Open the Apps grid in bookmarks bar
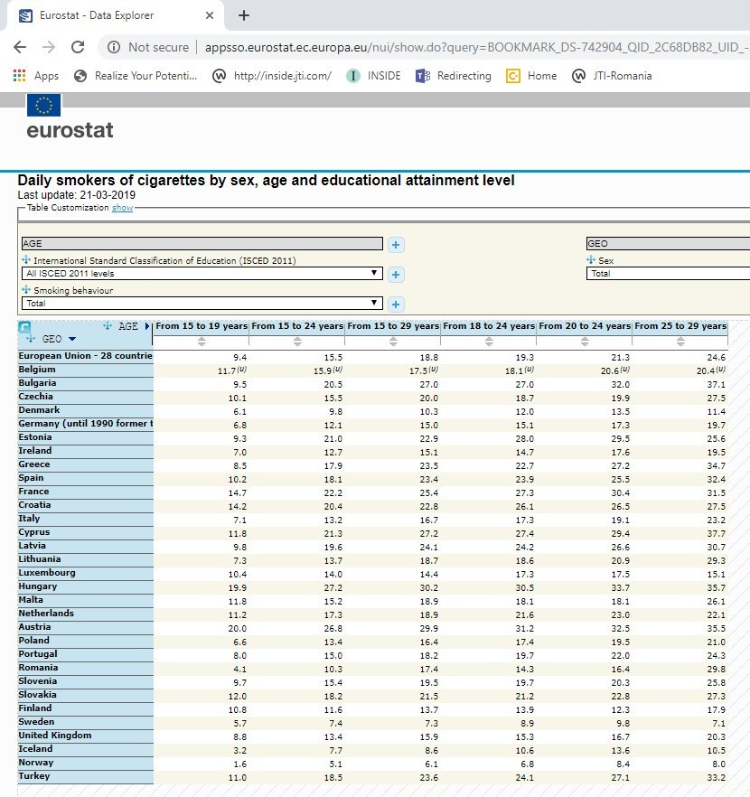Image resolution: width=750 pixels, height=797 pixels. [x=36, y=76]
